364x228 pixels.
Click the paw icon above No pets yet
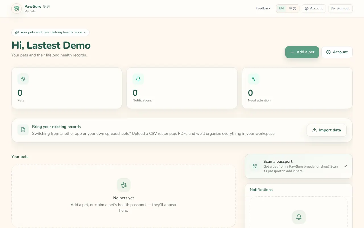coord(124,185)
